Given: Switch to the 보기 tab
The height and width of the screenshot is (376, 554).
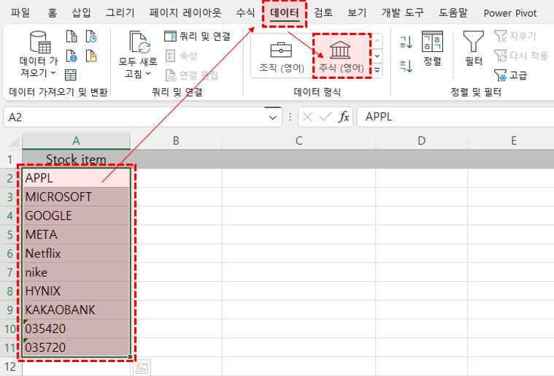Looking at the screenshot, I should coord(357,13).
